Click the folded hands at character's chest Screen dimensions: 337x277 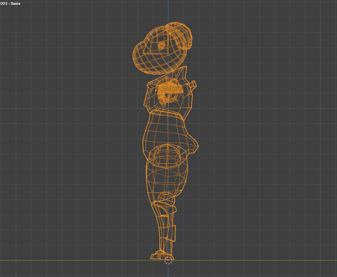coord(170,91)
